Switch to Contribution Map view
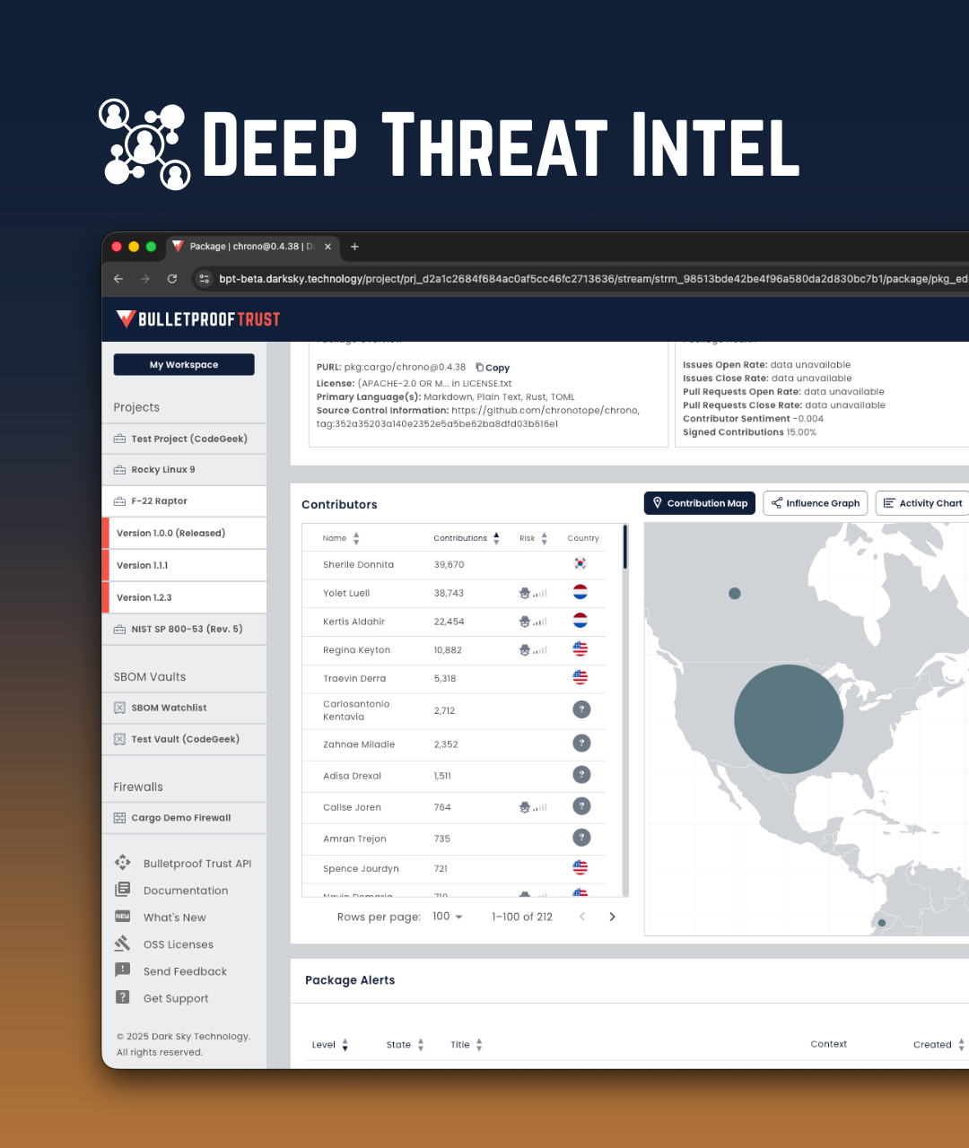Viewport: 969px width, 1148px height. click(x=700, y=503)
